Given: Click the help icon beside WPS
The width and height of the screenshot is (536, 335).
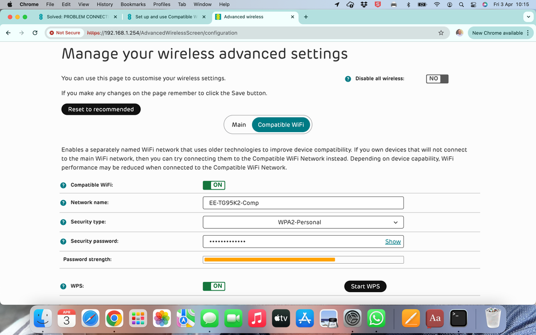Looking at the screenshot, I should click(63, 287).
